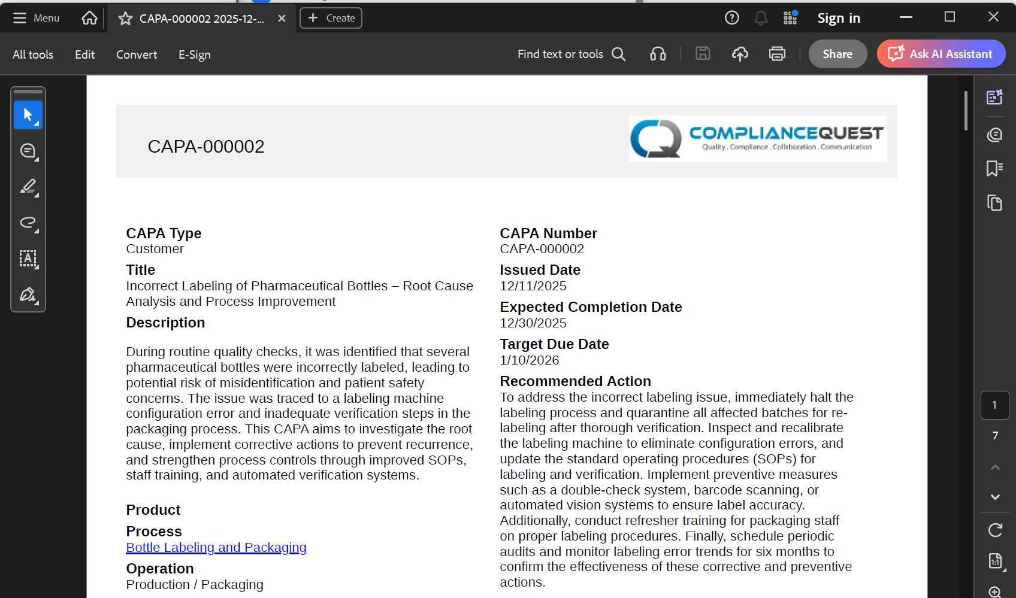Open the Menu hamburger dropdown
This screenshot has height=598, width=1016.
(37, 18)
